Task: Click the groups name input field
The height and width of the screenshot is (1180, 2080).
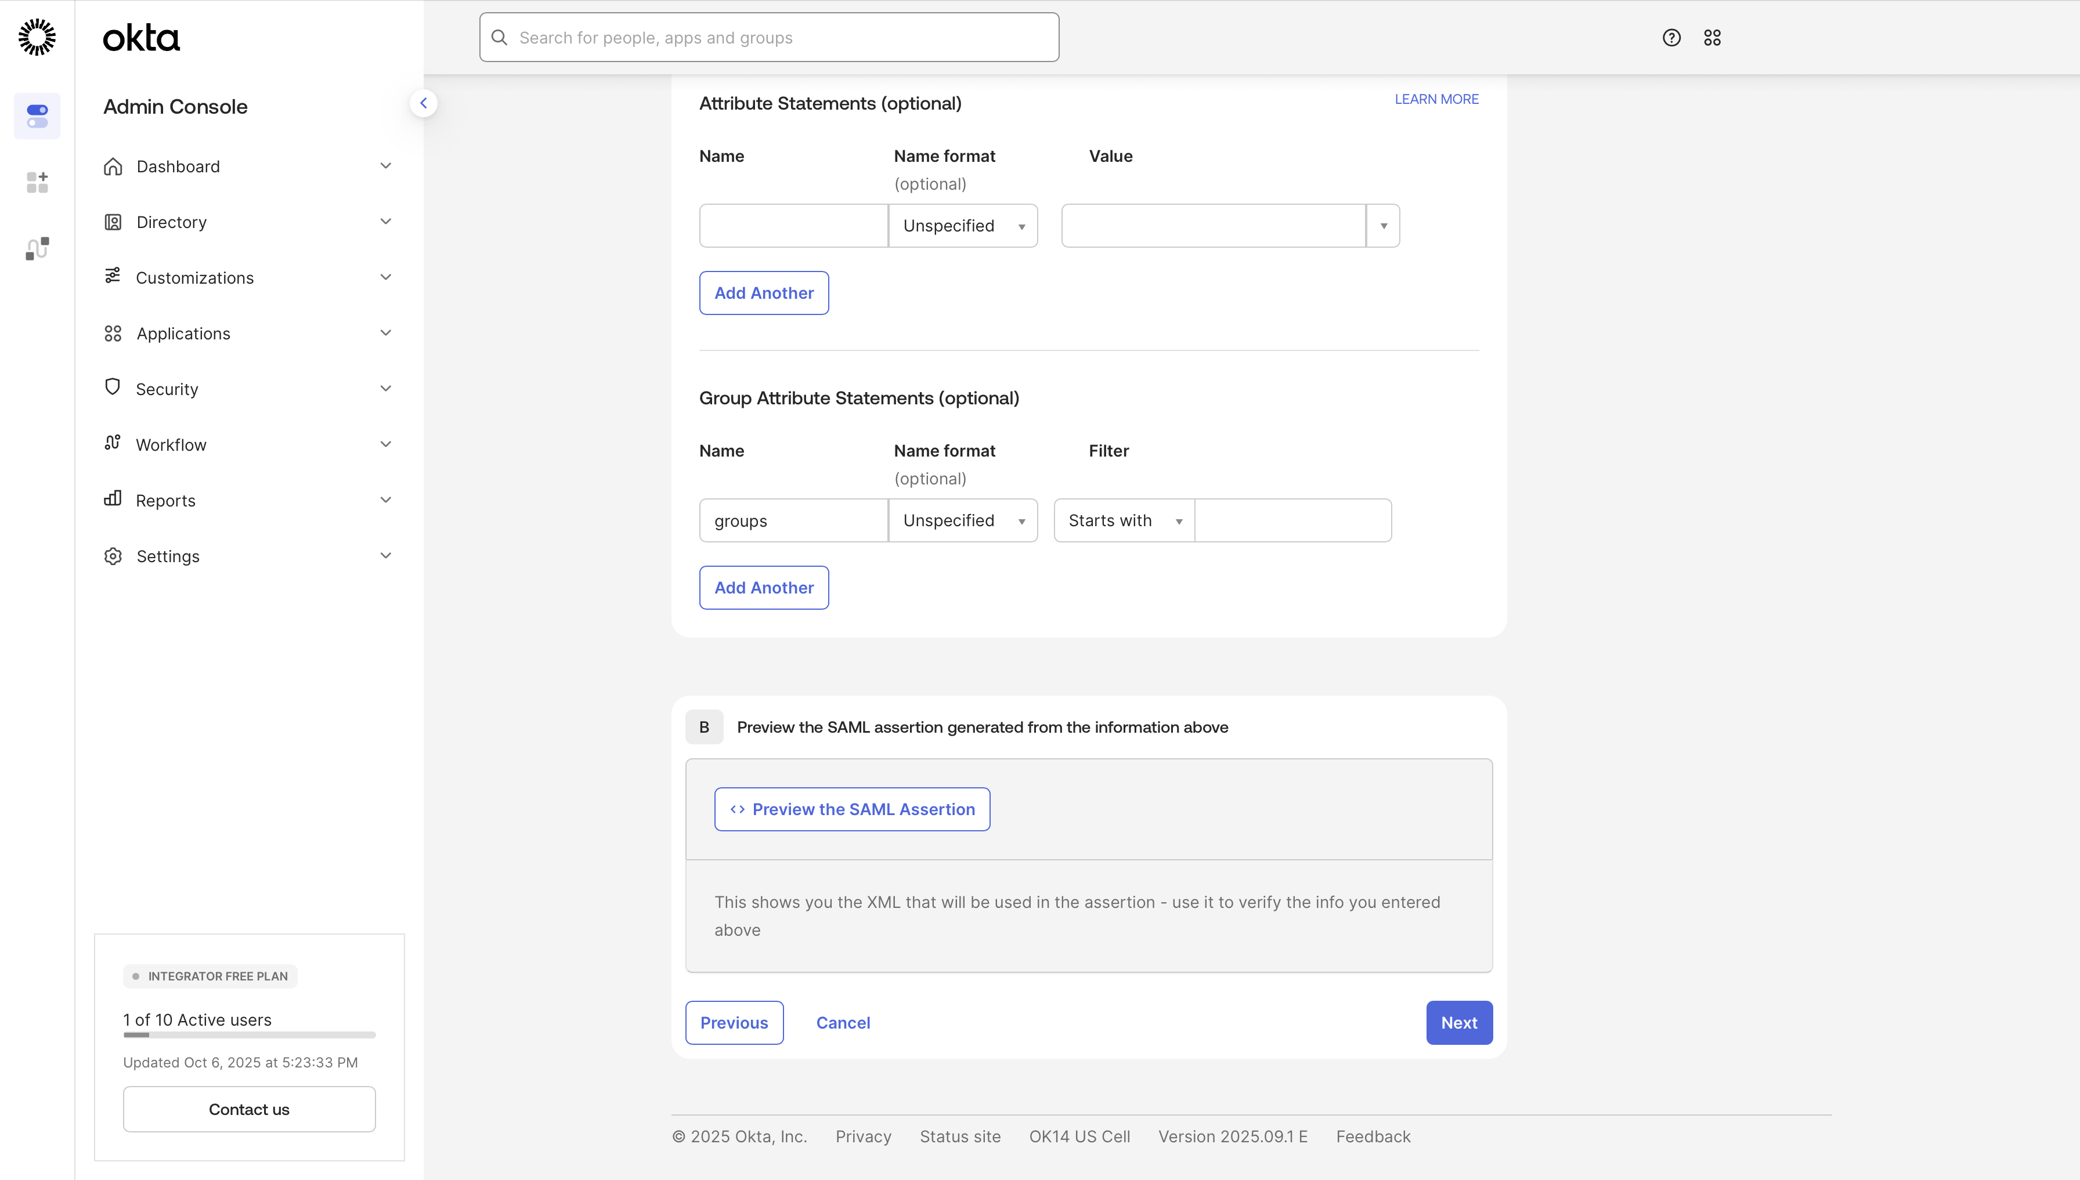Action: pos(793,520)
